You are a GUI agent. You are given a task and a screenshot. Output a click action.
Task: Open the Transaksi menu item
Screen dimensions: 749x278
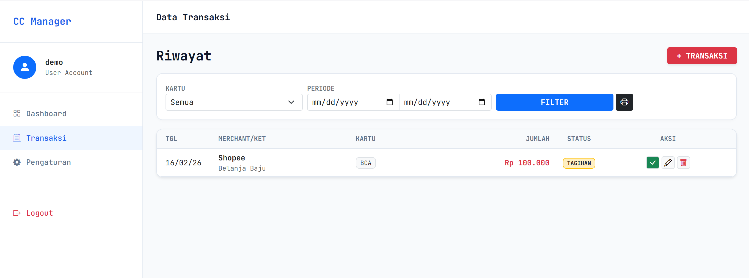pos(46,138)
